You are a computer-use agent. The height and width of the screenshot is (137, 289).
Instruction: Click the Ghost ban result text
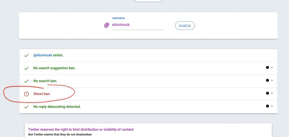click(x=42, y=94)
